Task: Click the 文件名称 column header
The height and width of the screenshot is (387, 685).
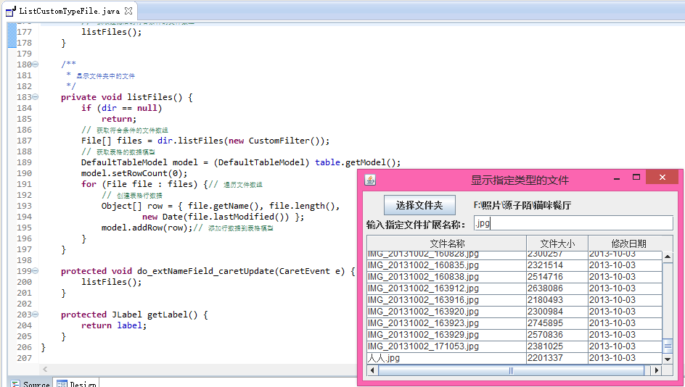Action: pos(447,244)
